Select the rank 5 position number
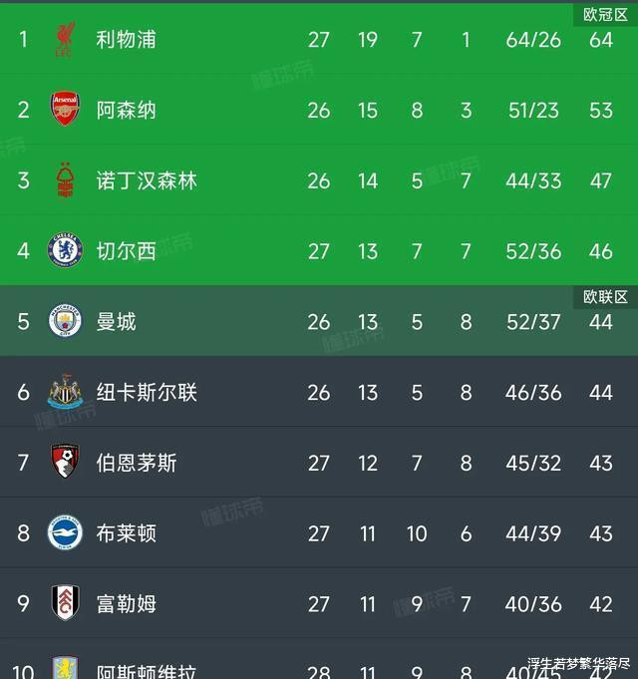 click(x=24, y=321)
